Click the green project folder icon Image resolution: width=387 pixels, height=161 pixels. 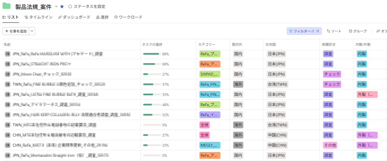click(7, 6)
